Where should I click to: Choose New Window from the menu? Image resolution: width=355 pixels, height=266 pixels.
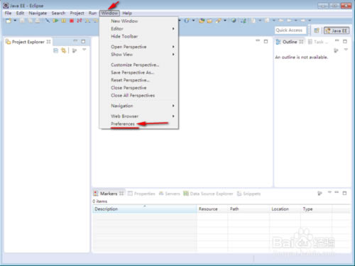(x=138, y=21)
